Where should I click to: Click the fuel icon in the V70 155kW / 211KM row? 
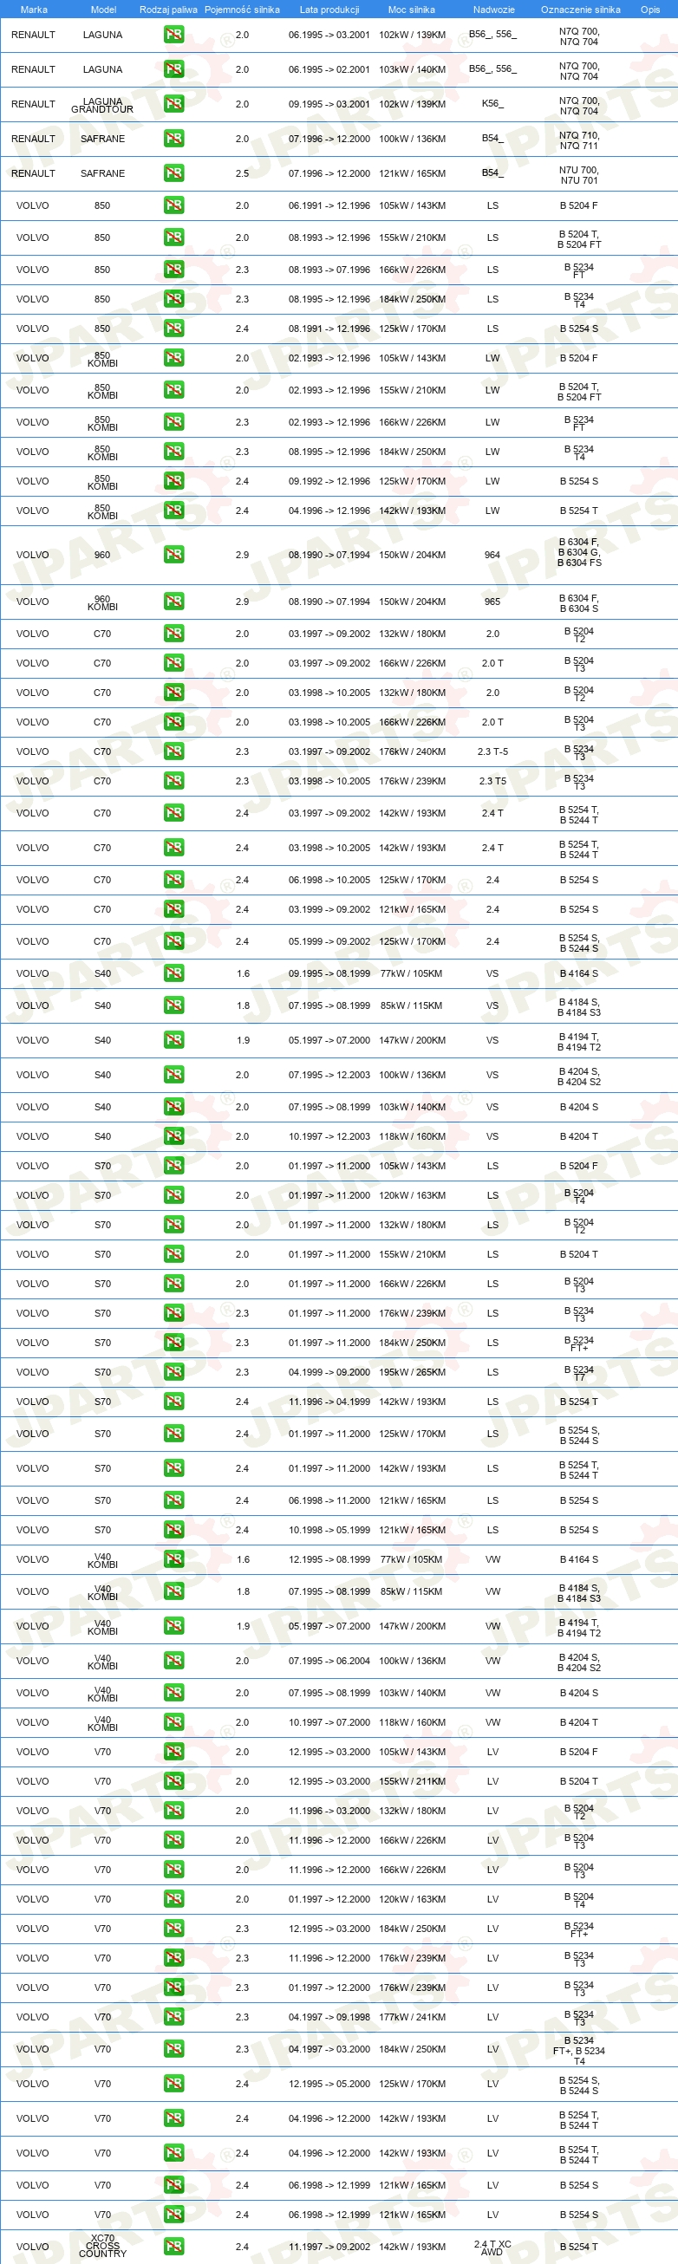(173, 1781)
